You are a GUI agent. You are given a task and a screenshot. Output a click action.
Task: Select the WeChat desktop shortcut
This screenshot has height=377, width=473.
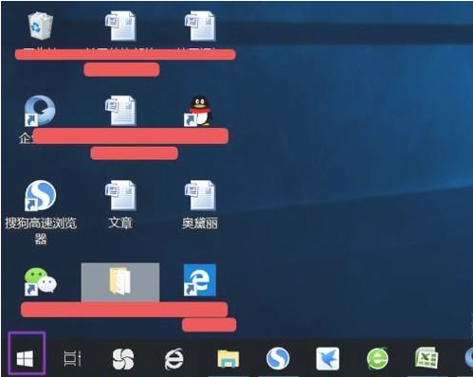(x=41, y=281)
